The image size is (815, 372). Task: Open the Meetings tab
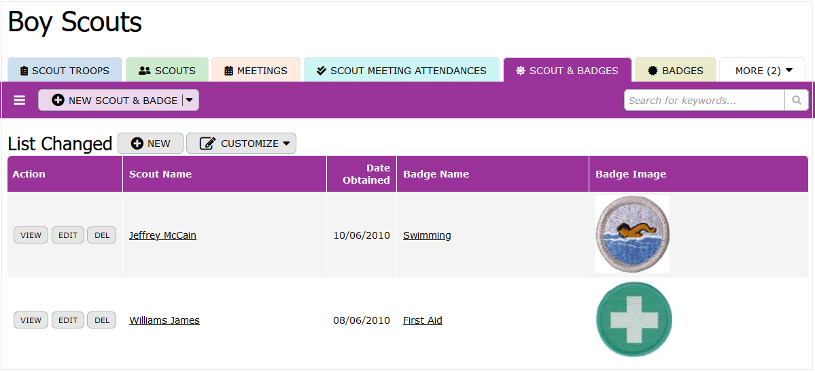[x=256, y=71]
